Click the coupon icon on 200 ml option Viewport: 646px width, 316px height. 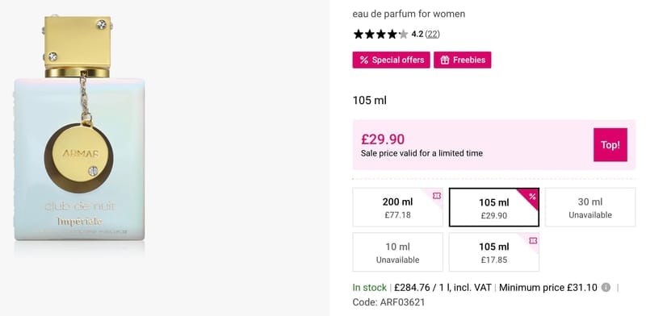tap(437, 196)
